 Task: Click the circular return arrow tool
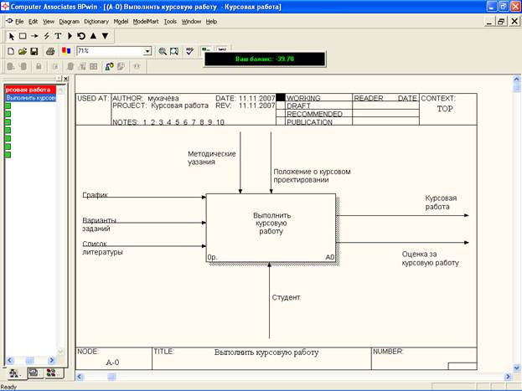(81, 36)
